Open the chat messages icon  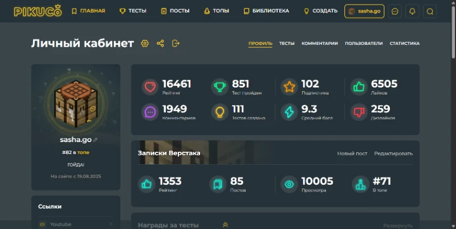(x=394, y=11)
